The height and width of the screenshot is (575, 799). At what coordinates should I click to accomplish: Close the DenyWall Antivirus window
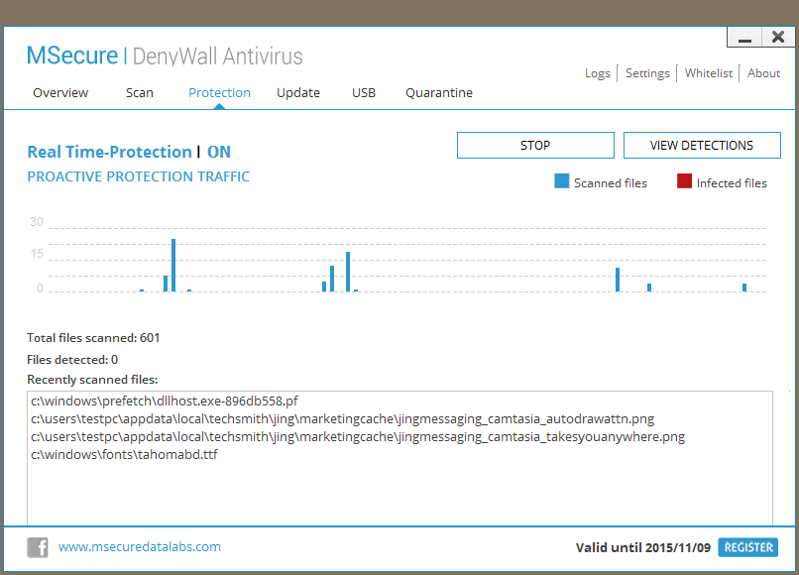tap(778, 38)
